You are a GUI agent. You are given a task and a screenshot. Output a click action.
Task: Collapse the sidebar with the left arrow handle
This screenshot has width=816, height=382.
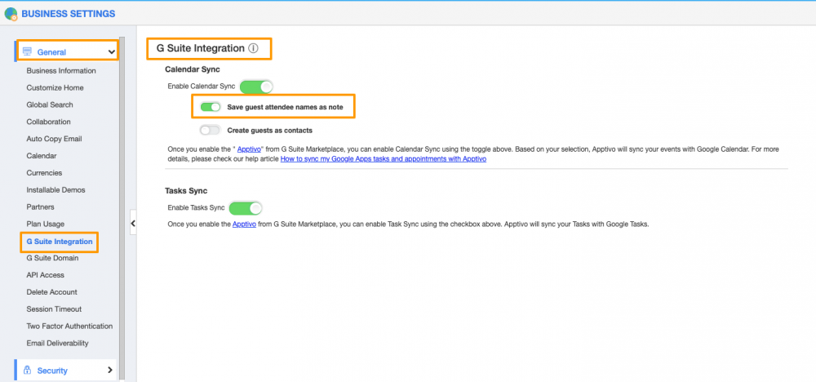[133, 223]
